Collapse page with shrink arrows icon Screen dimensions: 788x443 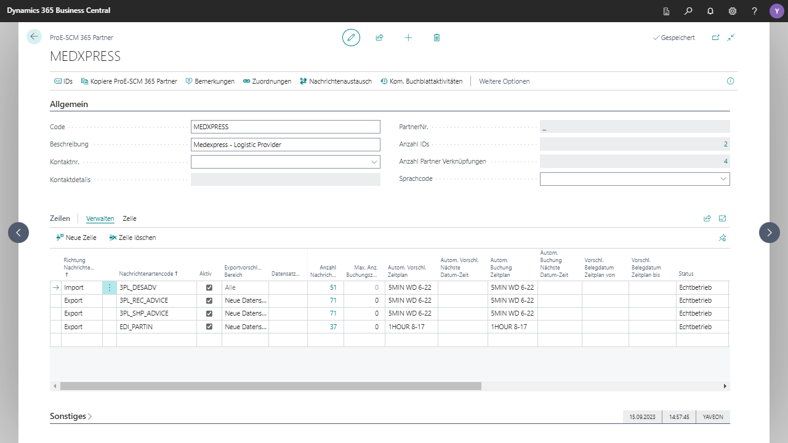coord(731,38)
